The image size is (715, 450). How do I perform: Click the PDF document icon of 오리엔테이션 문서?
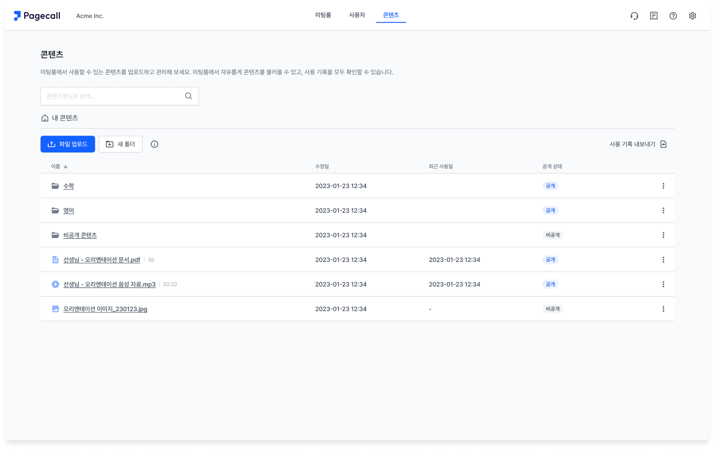55,260
